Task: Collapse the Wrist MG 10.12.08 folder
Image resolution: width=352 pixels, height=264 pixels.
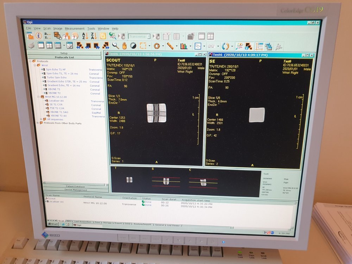Action: [x=39, y=97]
